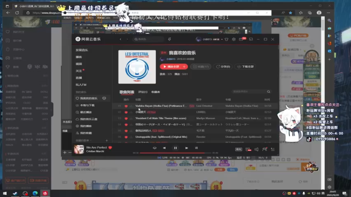351x197 pixels.
Task: Download song 06 Unstoppable
Action: (x=131, y=137)
